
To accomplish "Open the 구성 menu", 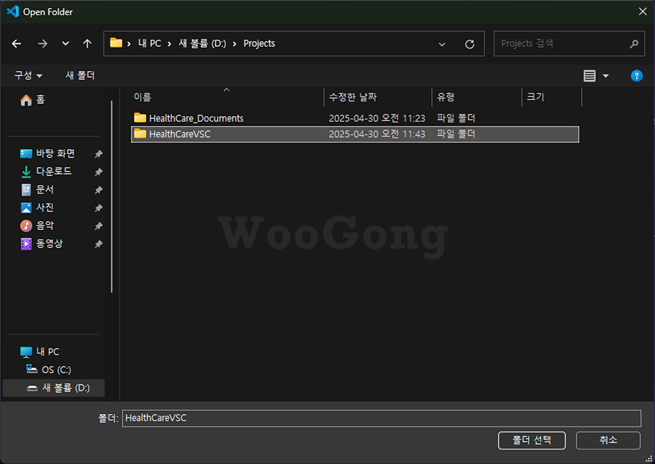I will [28, 76].
